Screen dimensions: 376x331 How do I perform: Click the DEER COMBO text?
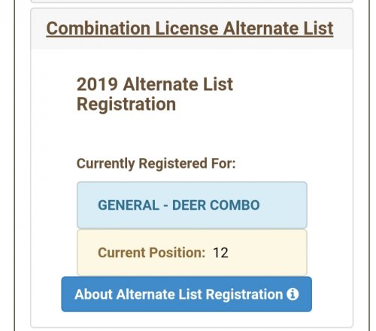pos(216,205)
